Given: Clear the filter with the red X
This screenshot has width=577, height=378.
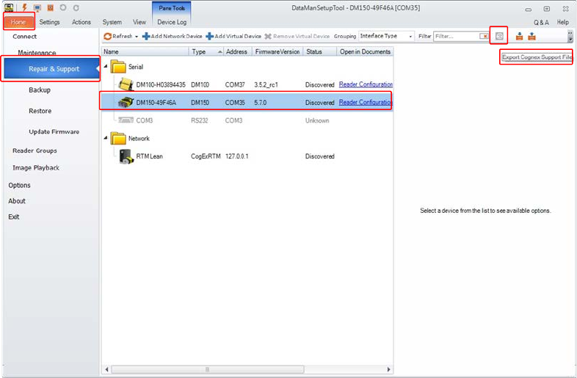Looking at the screenshot, I should click(x=484, y=36).
